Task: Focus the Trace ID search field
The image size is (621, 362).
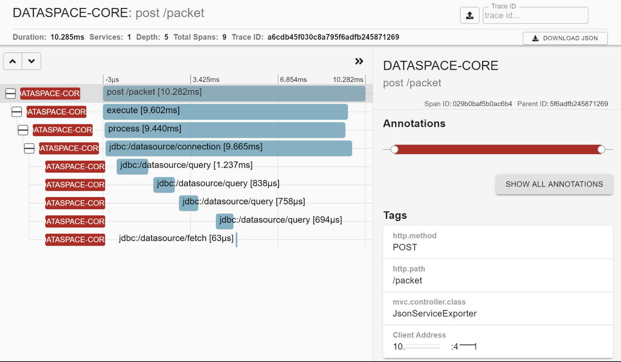Action: tap(535, 16)
